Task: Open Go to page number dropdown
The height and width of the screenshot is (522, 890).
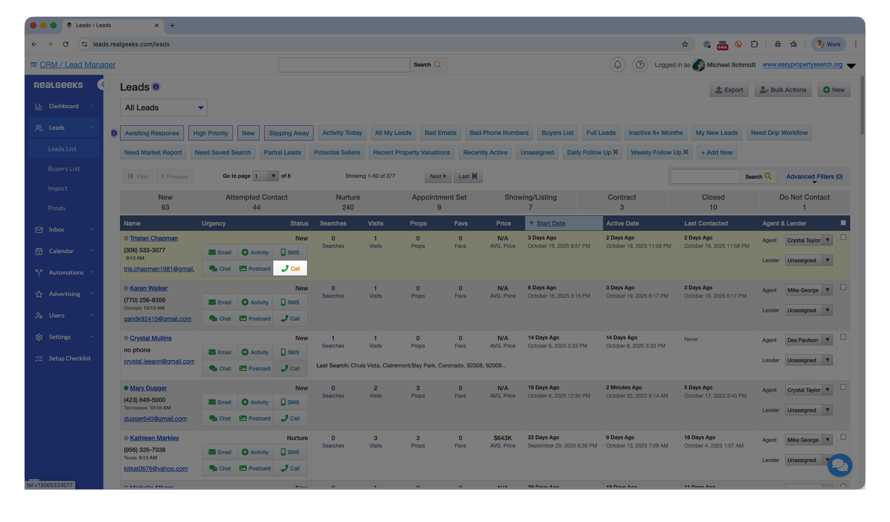Action: 266,176
